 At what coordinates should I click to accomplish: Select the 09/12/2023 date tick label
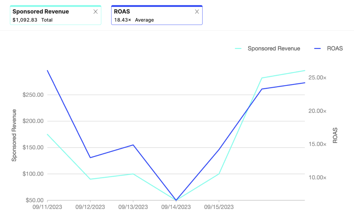point(90,207)
